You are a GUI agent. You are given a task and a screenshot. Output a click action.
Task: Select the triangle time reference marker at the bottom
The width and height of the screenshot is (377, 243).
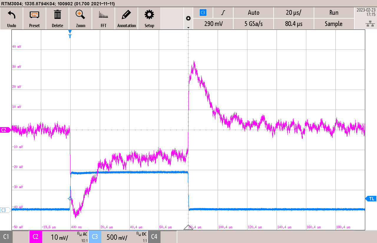tap(188, 227)
